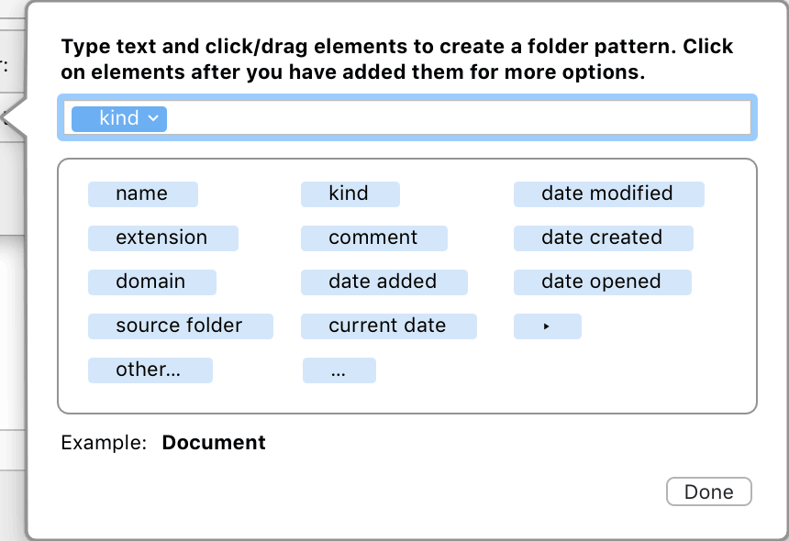Image resolution: width=789 pixels, height=541 pixels.
Task: Add the kind element from the list
Action: pos(350,194)
